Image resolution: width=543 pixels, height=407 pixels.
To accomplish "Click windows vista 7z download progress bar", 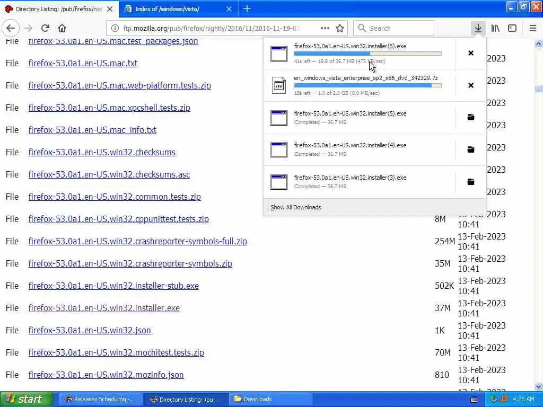I will 368,85.
